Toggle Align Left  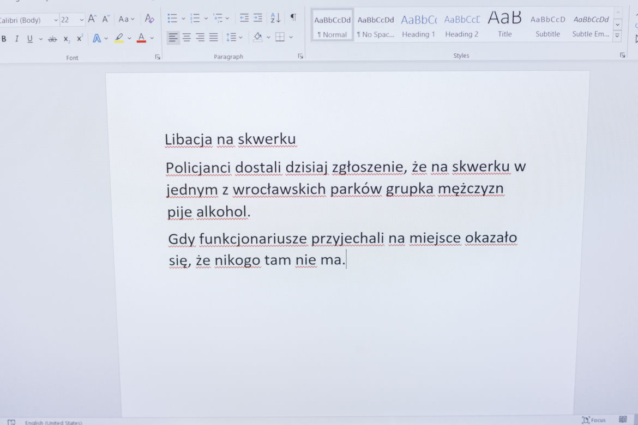pos(173,38)
